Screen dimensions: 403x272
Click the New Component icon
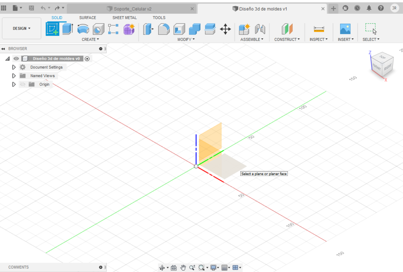tap(244, 29)
